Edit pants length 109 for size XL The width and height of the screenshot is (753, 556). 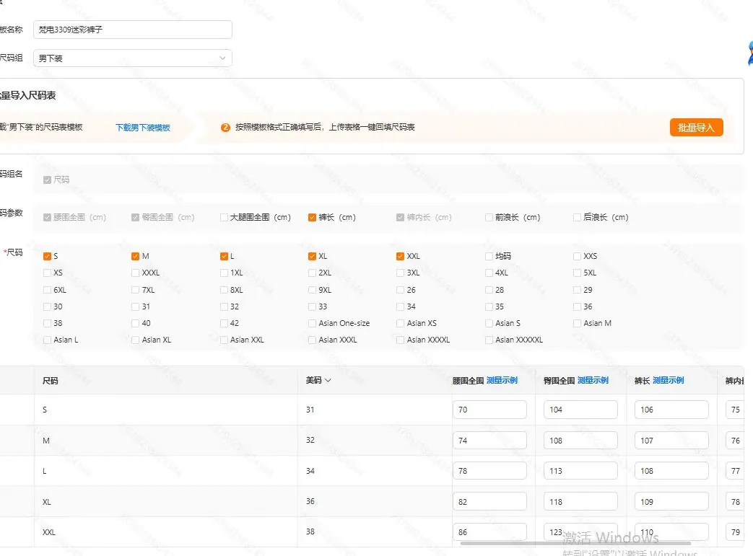click(671, 502)
